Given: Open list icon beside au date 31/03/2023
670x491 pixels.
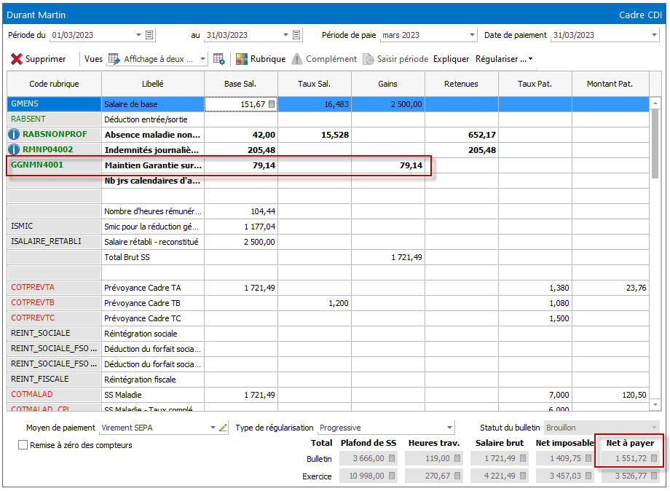Looking at the screenshot, I should 296,35.
